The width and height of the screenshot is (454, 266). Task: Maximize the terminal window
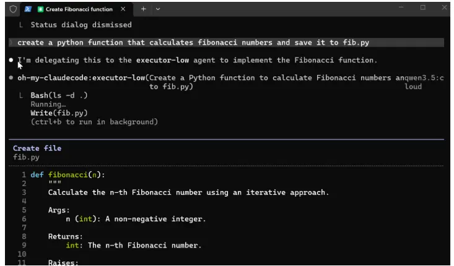pyautogui.click(x=422, y=8)
